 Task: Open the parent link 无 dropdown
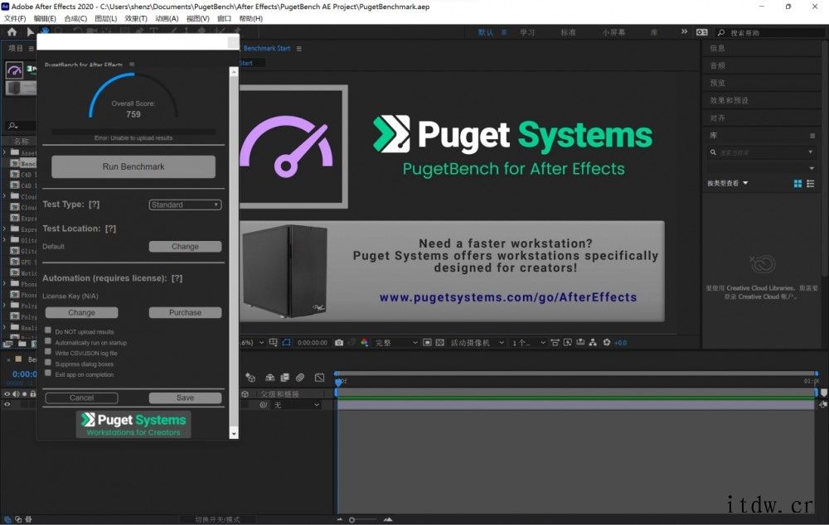coord(297,405)
